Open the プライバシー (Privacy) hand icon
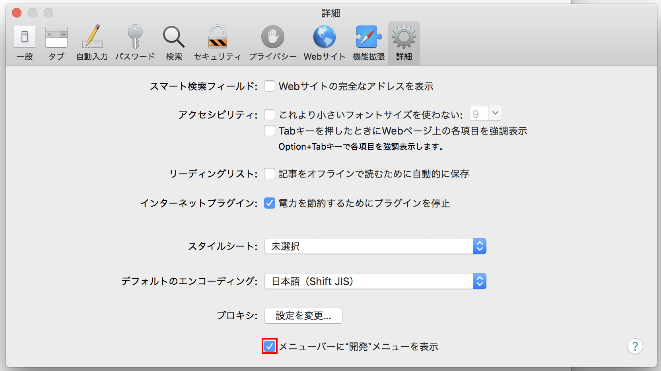 [273, 42]
